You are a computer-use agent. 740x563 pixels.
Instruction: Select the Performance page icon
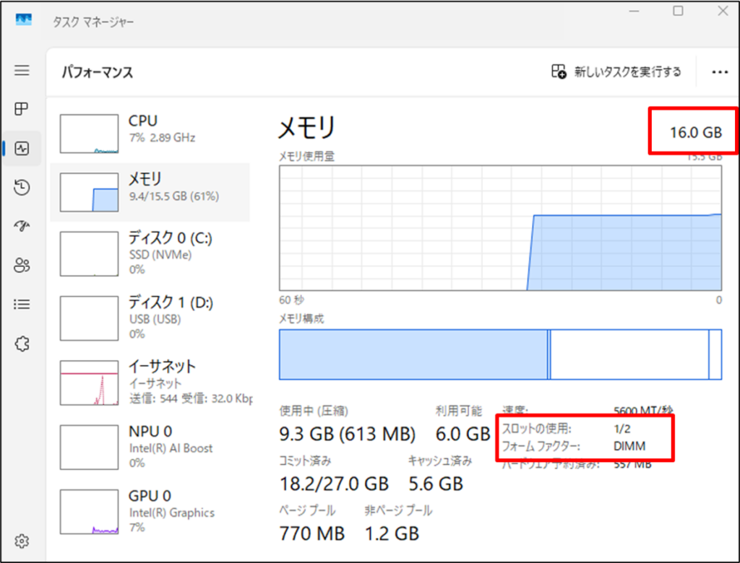[22, 149]
